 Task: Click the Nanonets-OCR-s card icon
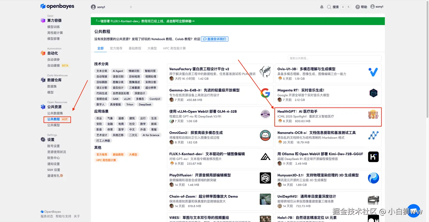[x=373, y=136]
